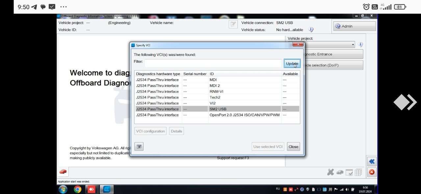
Task: Click the 'Application start was ended.' status text
Action: [74, 182]
